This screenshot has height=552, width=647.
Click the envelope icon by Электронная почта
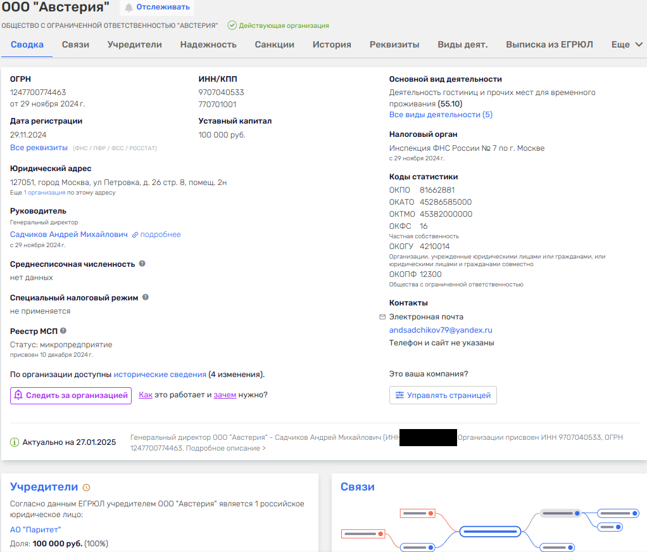pos(382,317)
